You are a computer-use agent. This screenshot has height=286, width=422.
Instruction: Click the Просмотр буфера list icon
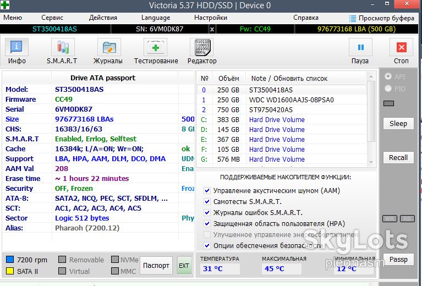[352, 18]
